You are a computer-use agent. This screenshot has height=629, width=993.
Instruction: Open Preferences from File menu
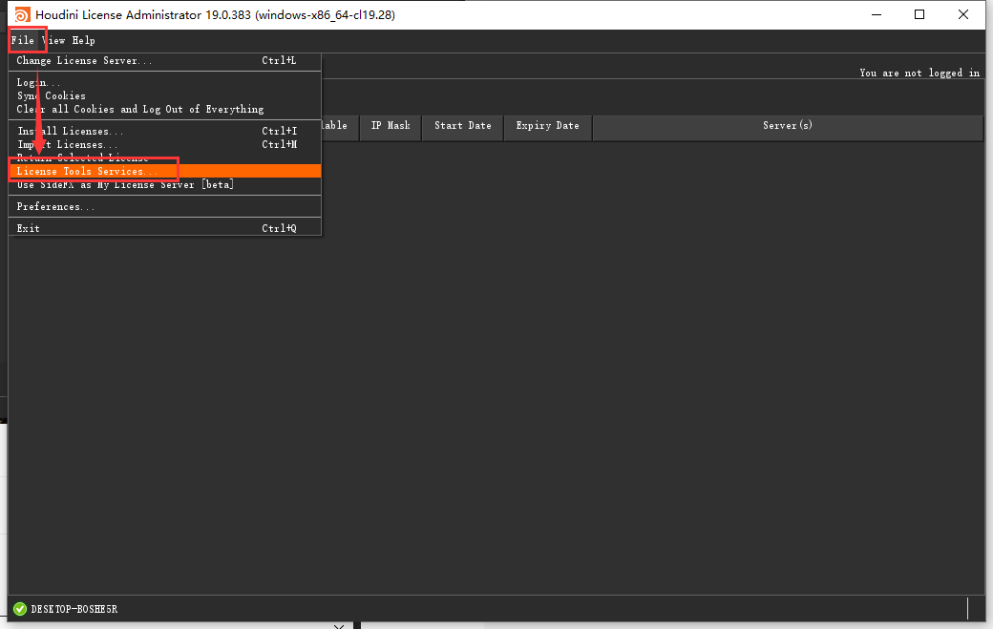164,207
